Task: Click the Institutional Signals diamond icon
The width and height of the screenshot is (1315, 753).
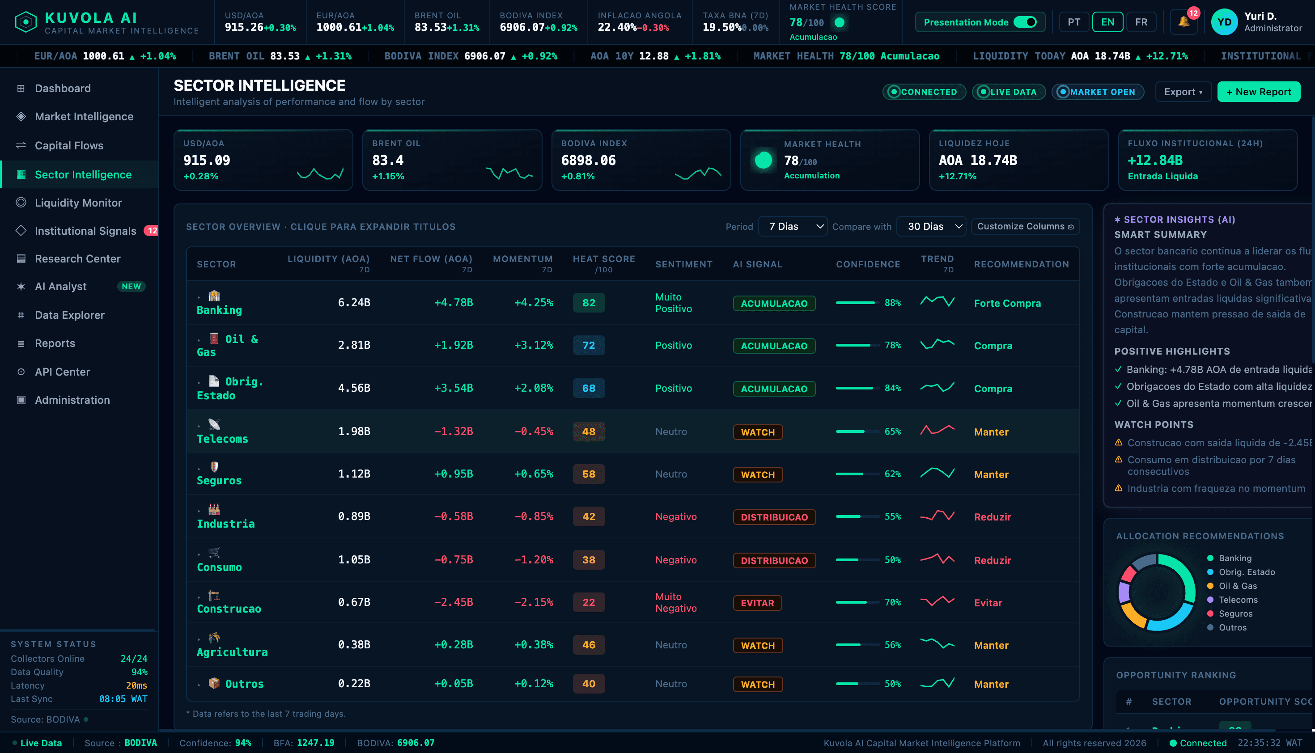Action: (21, 231)
